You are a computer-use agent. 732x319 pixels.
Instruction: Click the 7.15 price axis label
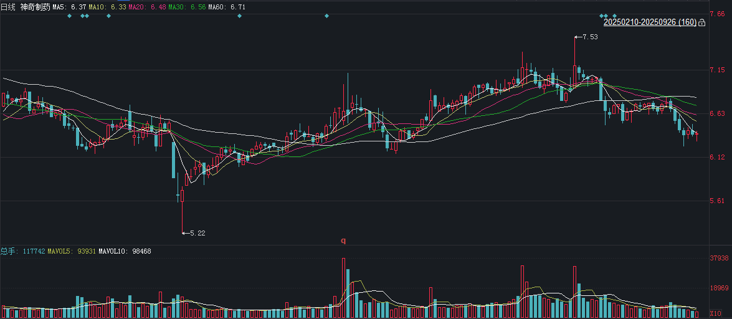click(x=716, y=70)
